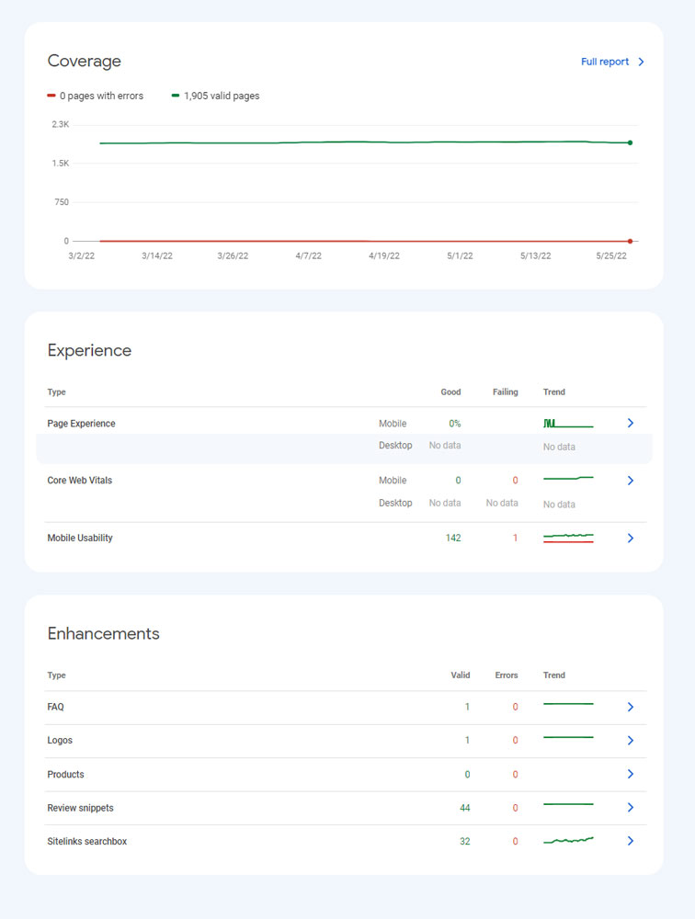This screenshot has width=695, height=919.
Task: Click the Failing column header in Experience
Action: tap(505, 391)
